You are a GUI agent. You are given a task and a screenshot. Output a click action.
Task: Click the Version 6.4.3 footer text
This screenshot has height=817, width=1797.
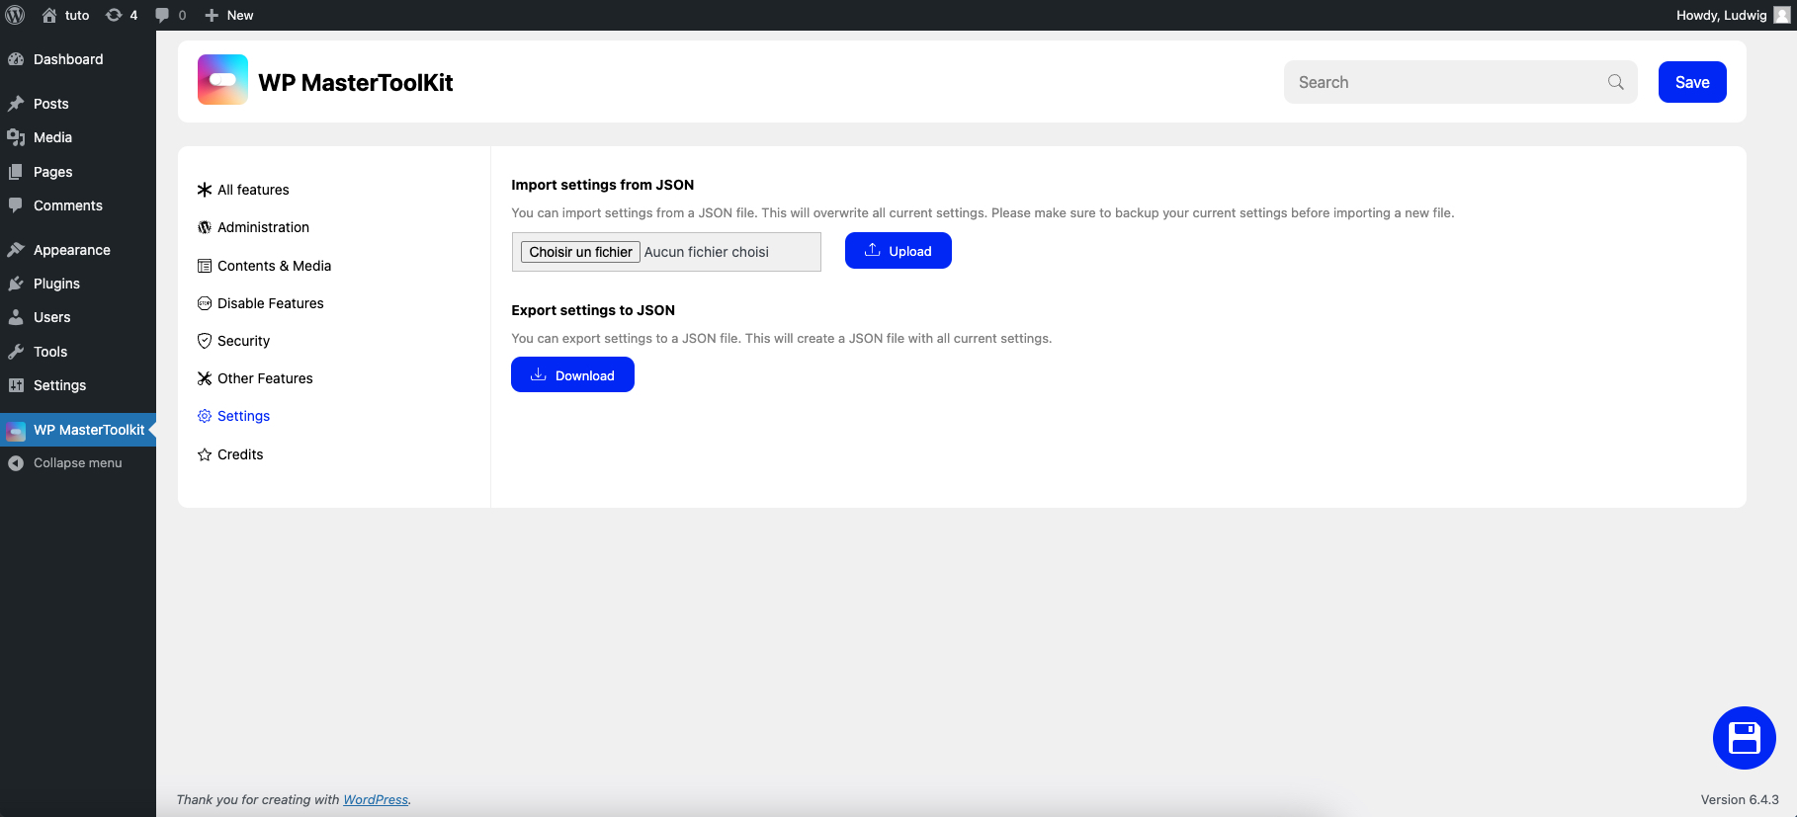1740,799
